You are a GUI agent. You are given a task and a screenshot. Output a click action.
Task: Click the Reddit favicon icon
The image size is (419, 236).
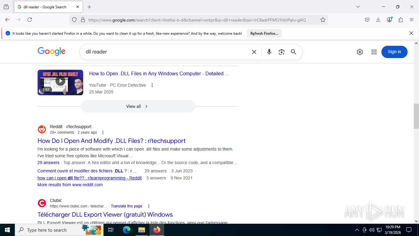pos(42,129)
